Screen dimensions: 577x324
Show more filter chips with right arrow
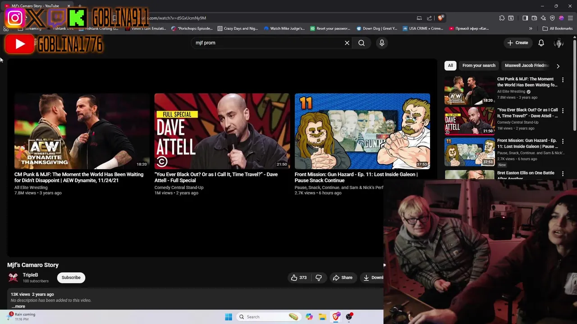pos(558,66)
